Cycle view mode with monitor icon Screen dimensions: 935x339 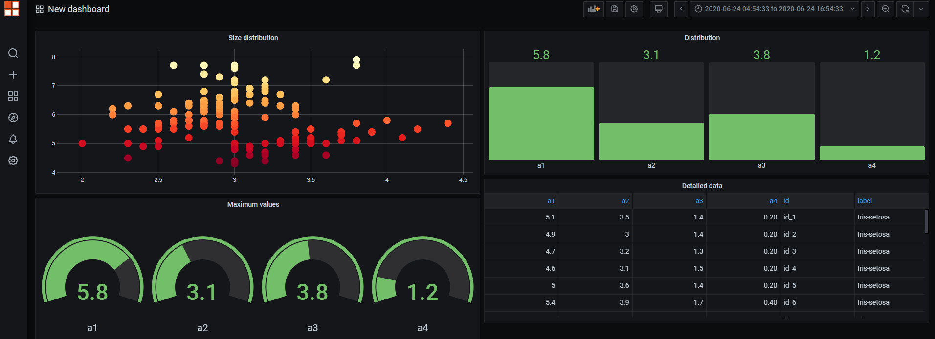pos(659,9)
